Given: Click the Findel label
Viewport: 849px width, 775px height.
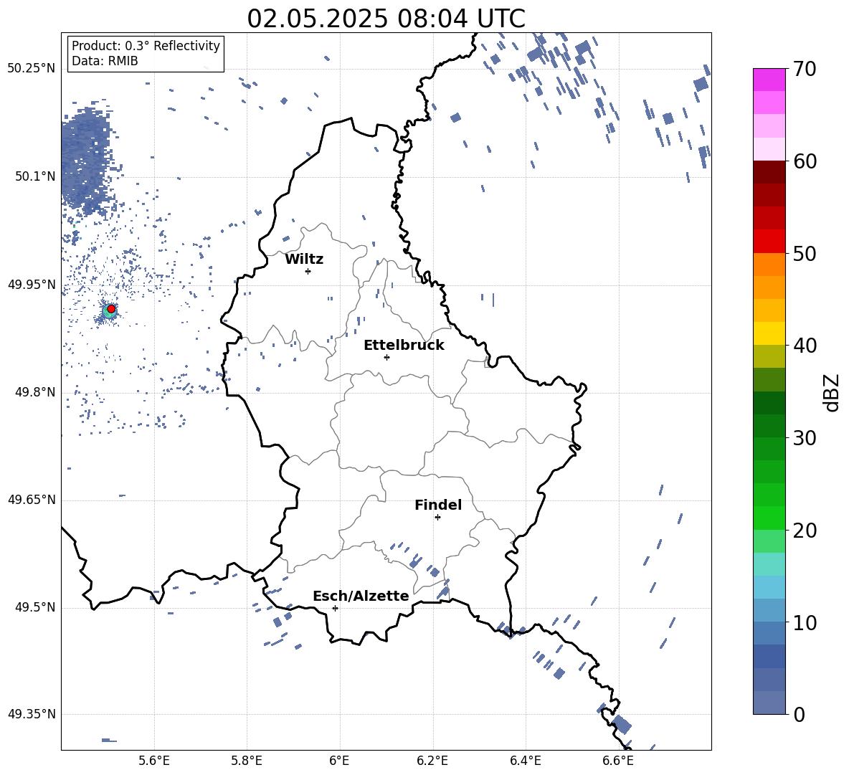Looking at the screenshot, I should point(438,505).
